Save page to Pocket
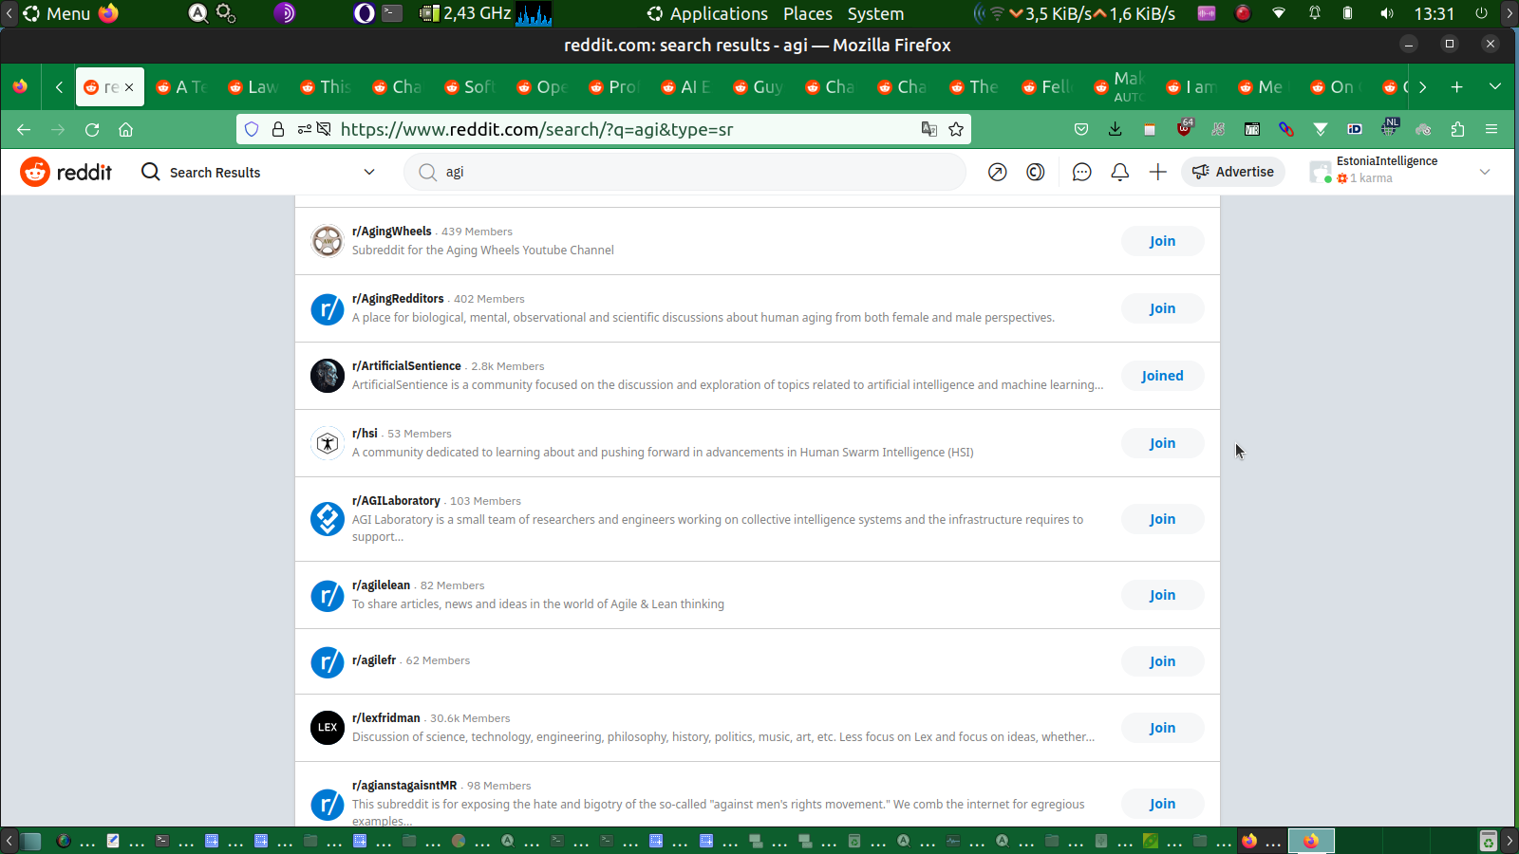 (1081, 129)
